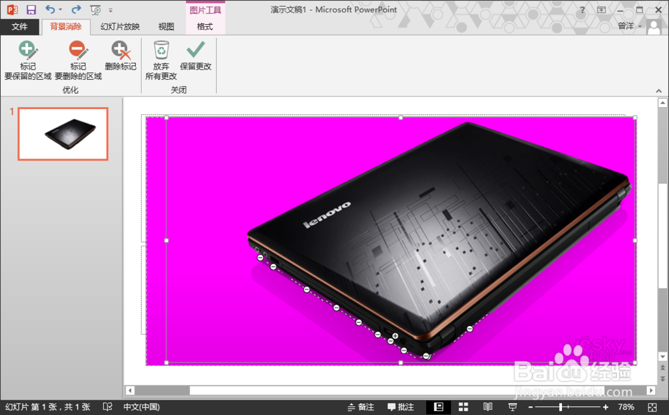Click the 图片工具 contextual tab header
This screenshot has width=669, height=415.
[205, 10]
